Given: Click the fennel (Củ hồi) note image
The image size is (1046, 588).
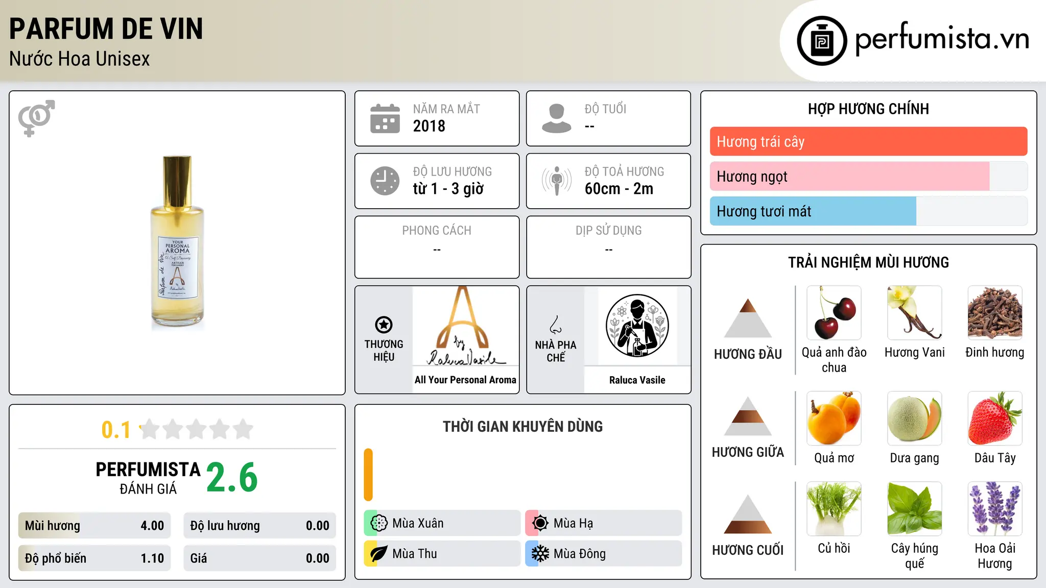Looking at the screenshot, I should (834, 508).
